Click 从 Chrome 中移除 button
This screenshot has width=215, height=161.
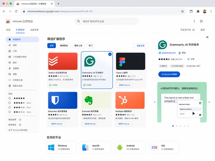pyautogui.click(x=169, y=74)
